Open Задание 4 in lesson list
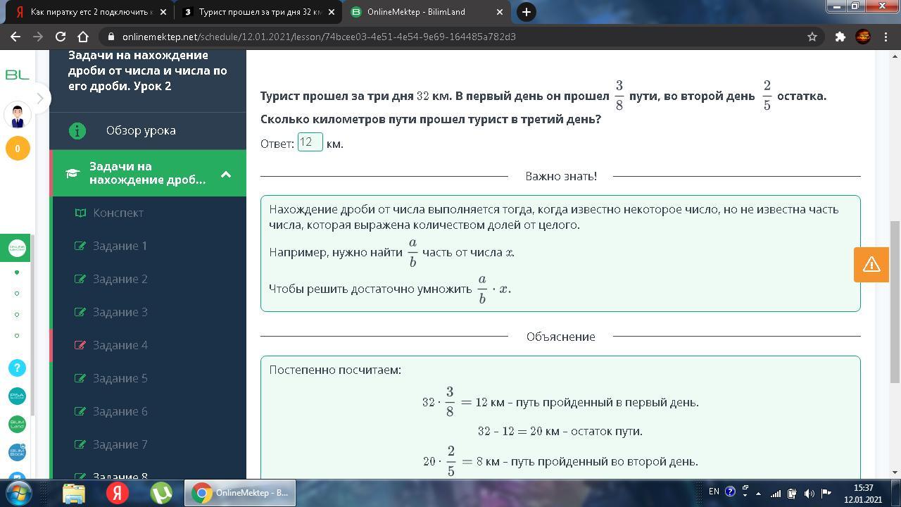 120,345
